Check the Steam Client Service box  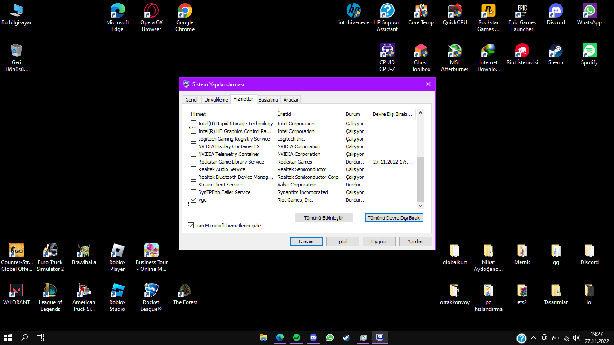pyautogui.click(x=194, y=185)
